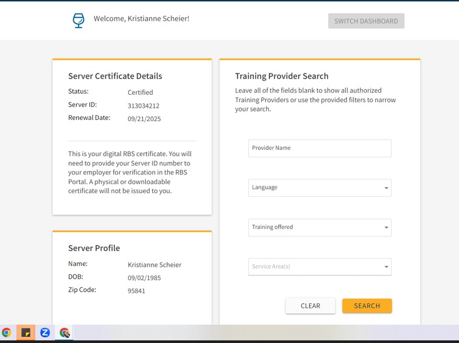Open the blue Z app in taskbar

45,333
